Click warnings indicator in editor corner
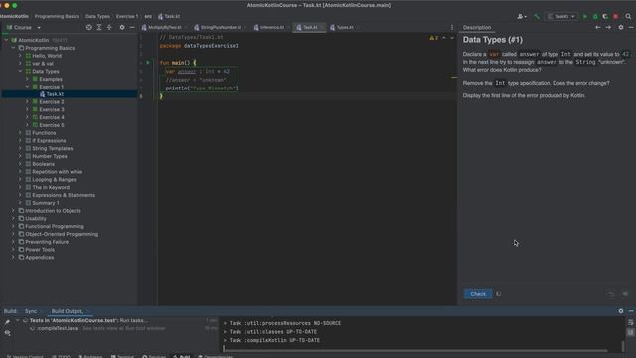 point(433,38)
